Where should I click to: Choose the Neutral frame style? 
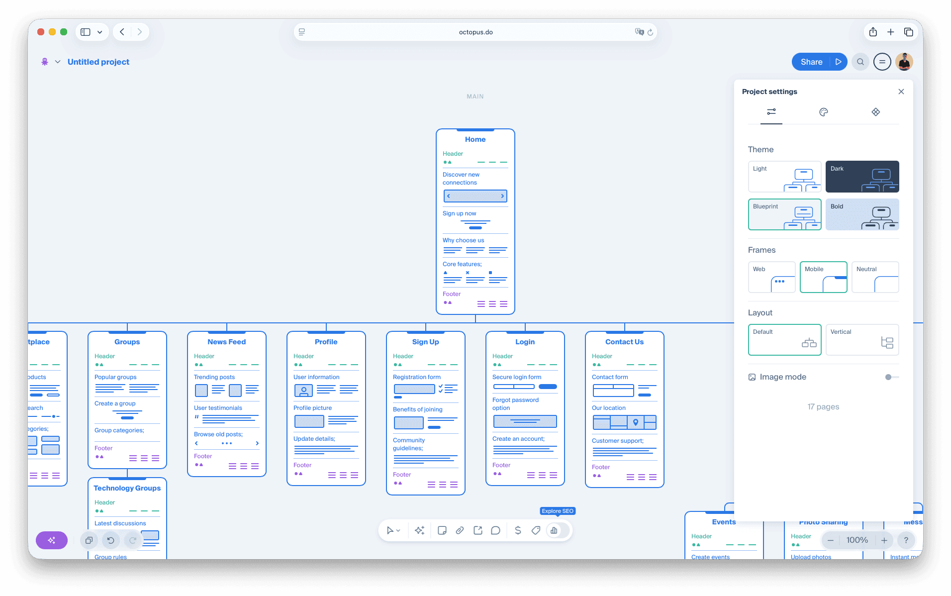coord(875,277)
